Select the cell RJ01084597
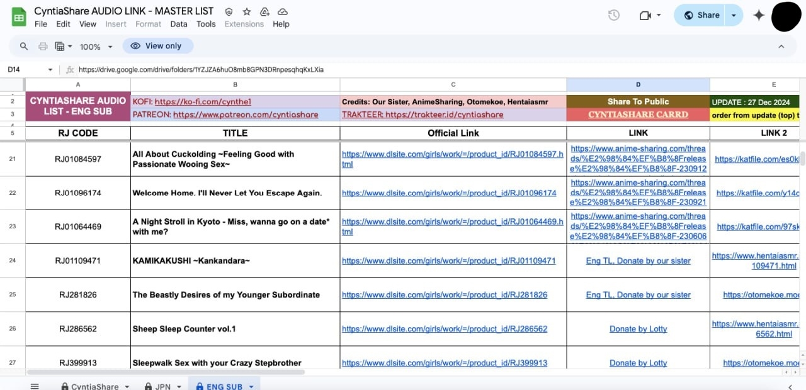Viewport: 806px width, 390px height. pyautogui.click(x=78, y=159)
